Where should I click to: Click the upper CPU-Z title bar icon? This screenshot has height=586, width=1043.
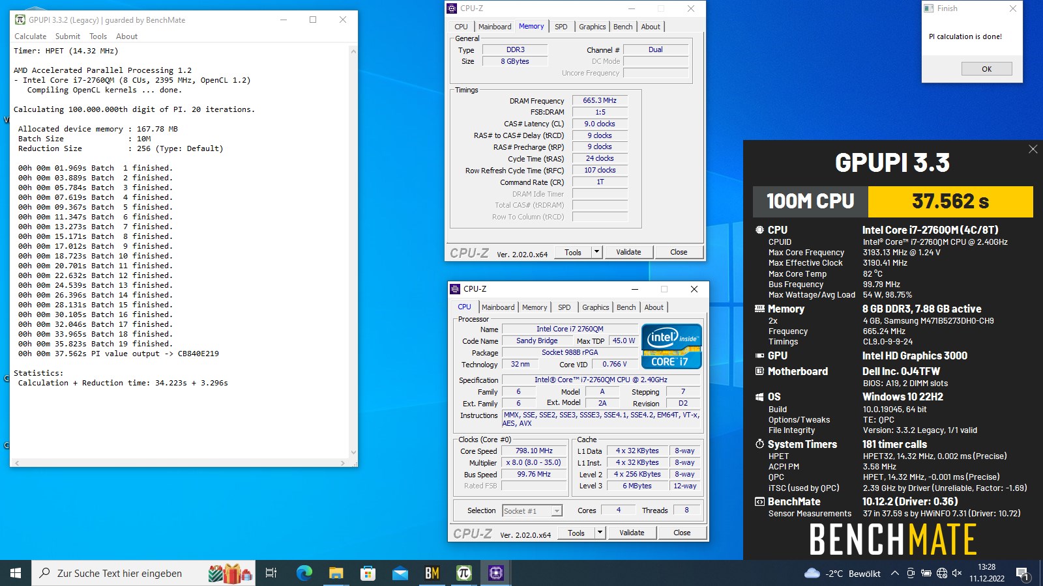point(452,8)
